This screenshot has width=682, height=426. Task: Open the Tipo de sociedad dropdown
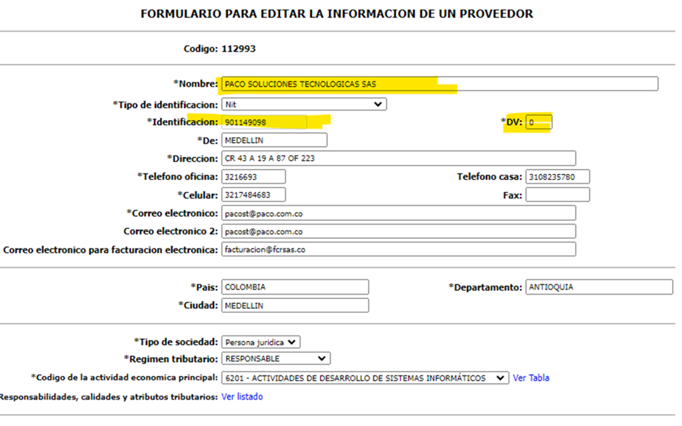pos(261,342)
